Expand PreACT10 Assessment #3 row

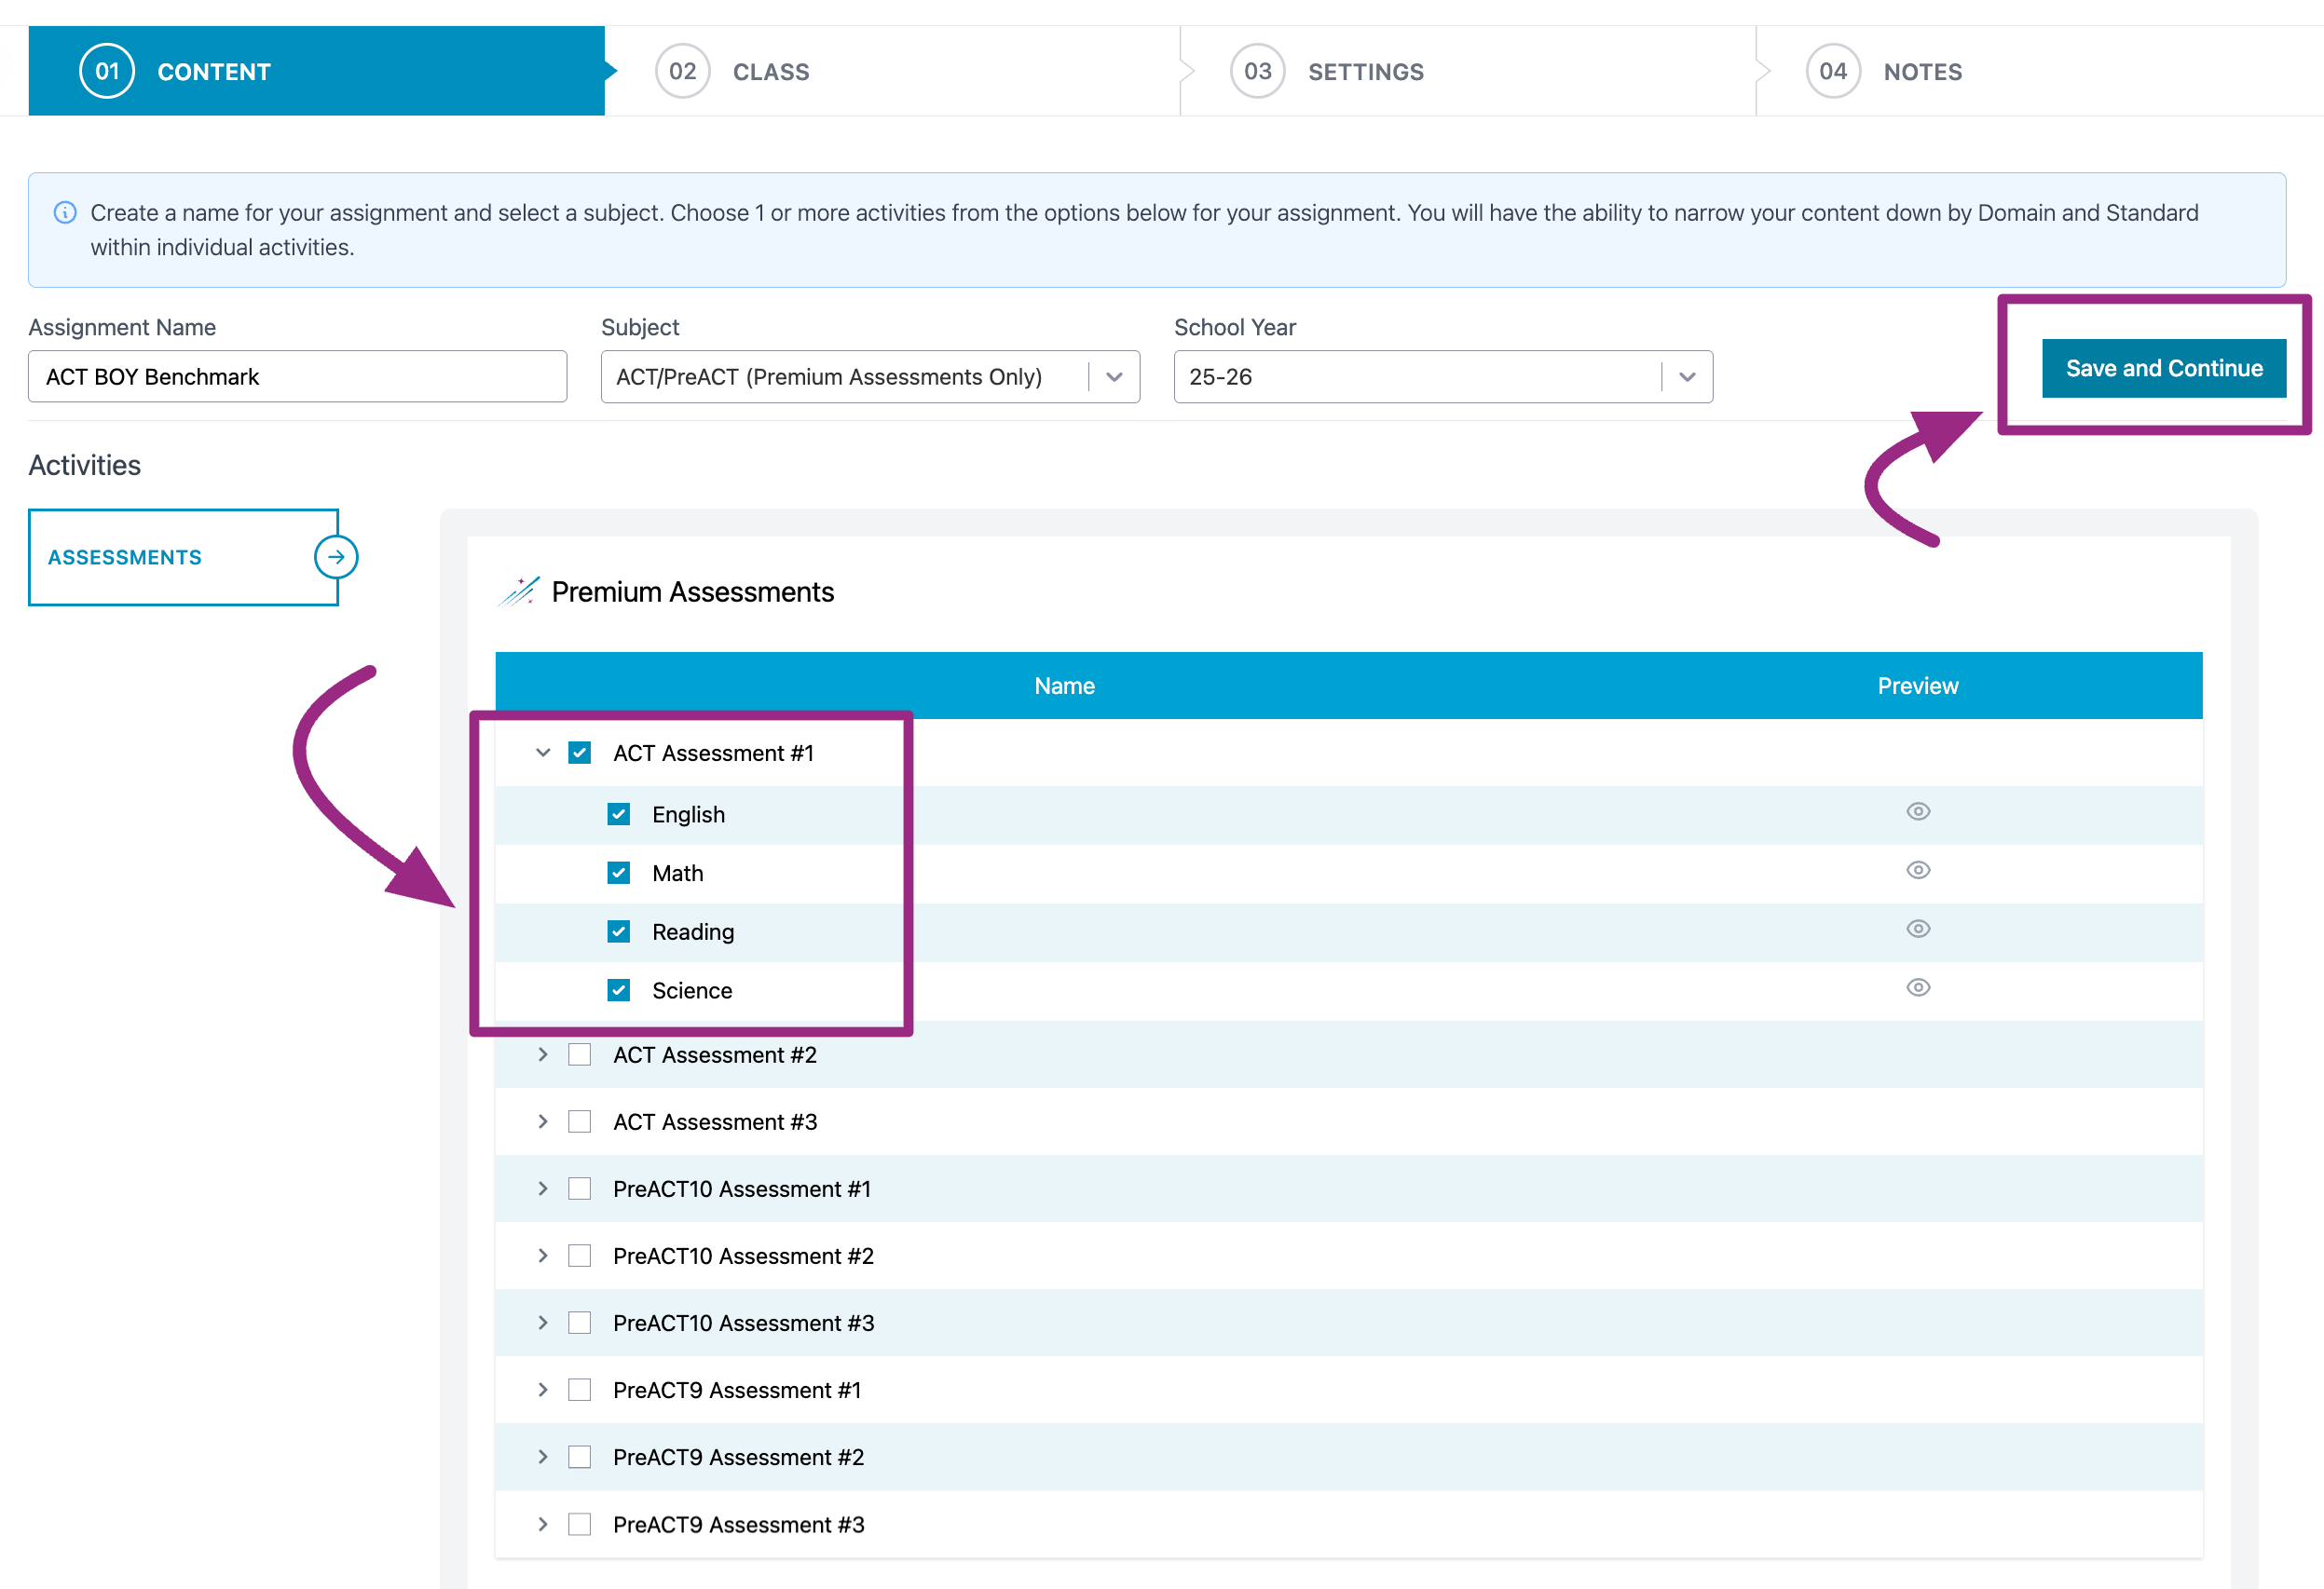pyautogui.click(x=543, y=1323)
